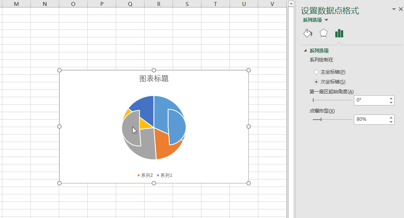404x218 pixels.
Task: Select the 次坐标轴(S) radio button
Action: pos(316,82)
